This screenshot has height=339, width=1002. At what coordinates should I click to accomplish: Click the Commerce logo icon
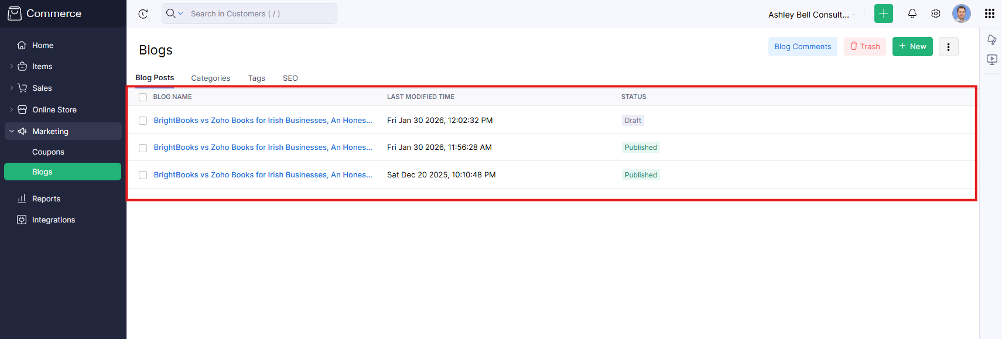click(15, 13)
